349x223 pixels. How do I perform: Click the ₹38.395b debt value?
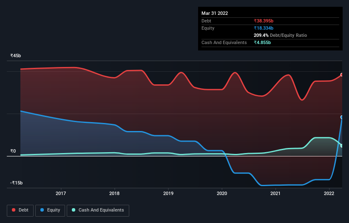(x=264, y=21)
